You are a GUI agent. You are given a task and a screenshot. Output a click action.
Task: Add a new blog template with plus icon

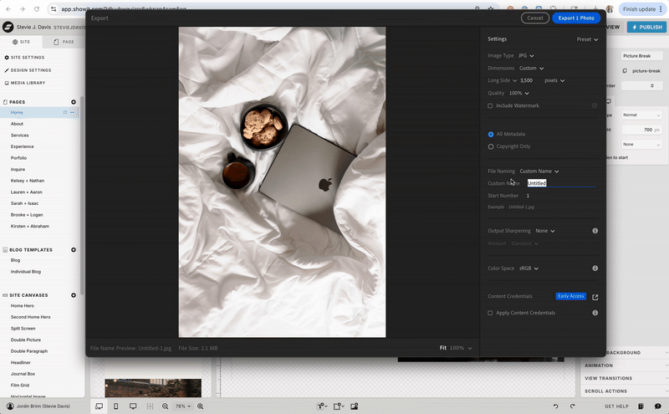74,250
